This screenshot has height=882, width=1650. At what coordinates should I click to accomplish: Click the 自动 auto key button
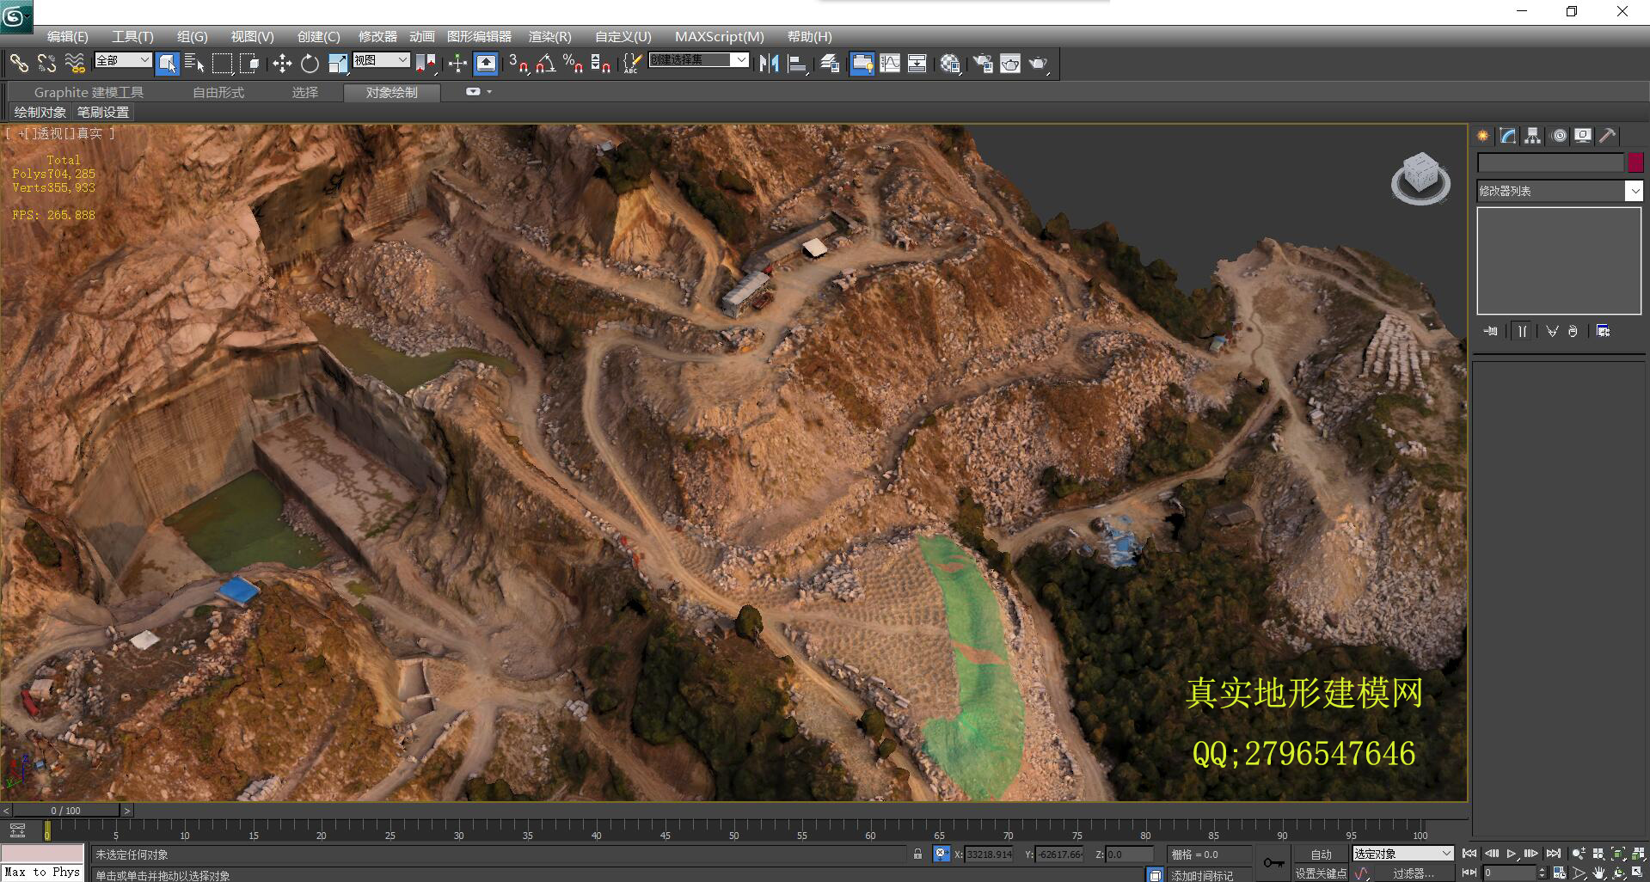click(1321, 854)
